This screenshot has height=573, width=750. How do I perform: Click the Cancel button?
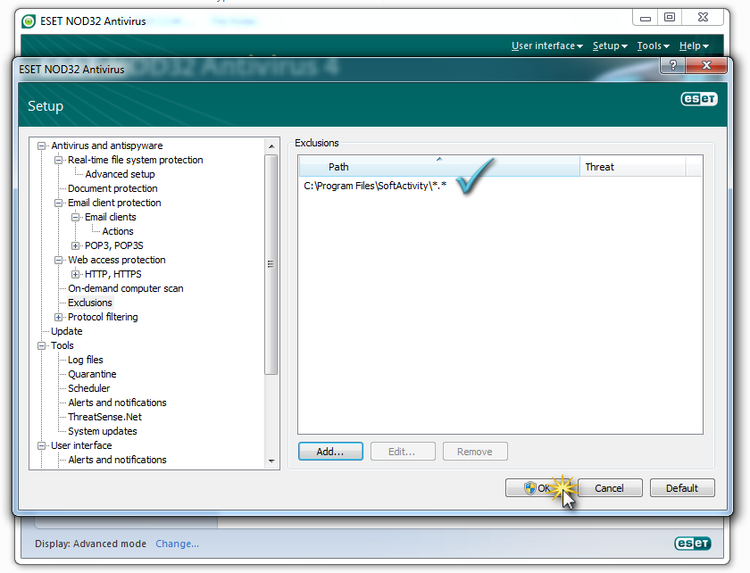610,488
